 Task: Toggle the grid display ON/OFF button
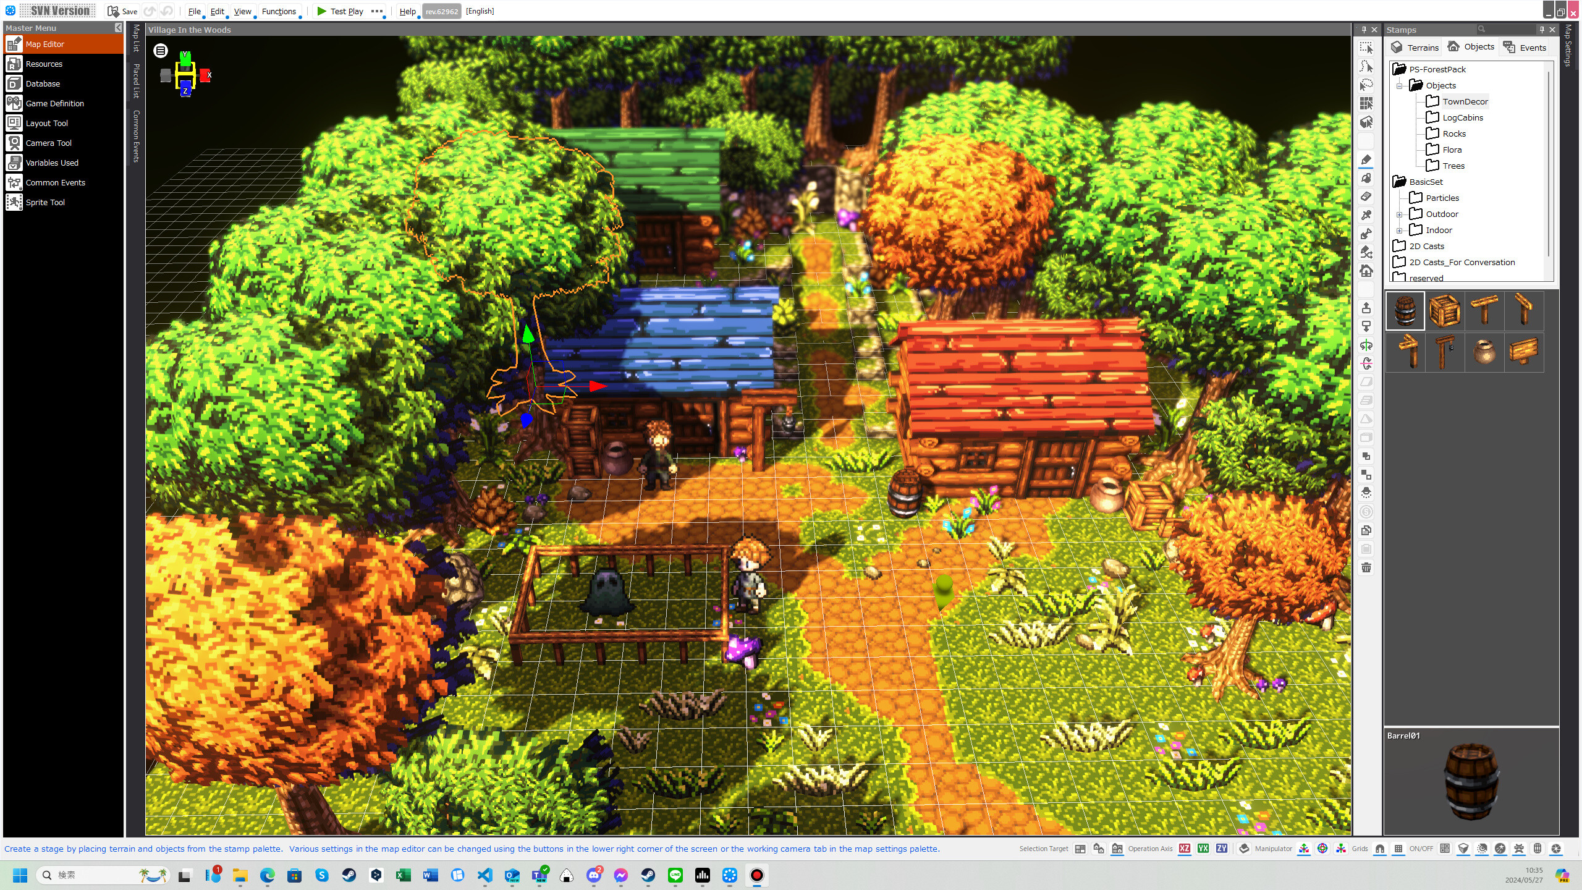(1398, 849)
